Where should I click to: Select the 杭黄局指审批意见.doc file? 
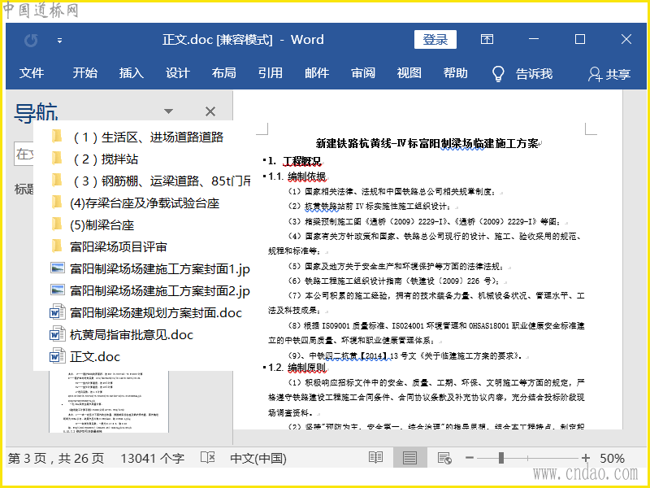pos(132,334)
